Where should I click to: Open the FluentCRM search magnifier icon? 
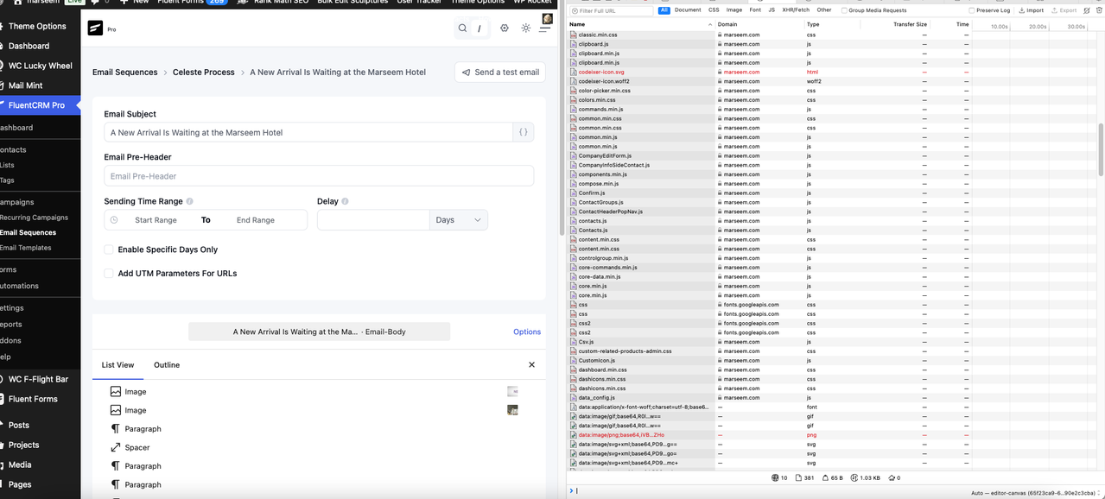(x=462, y=28)
